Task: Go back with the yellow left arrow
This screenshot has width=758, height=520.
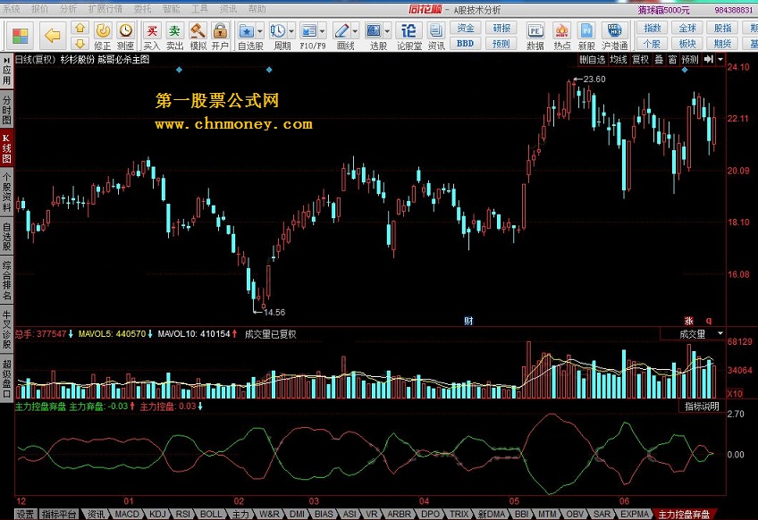Action: (x=52, y=35)
